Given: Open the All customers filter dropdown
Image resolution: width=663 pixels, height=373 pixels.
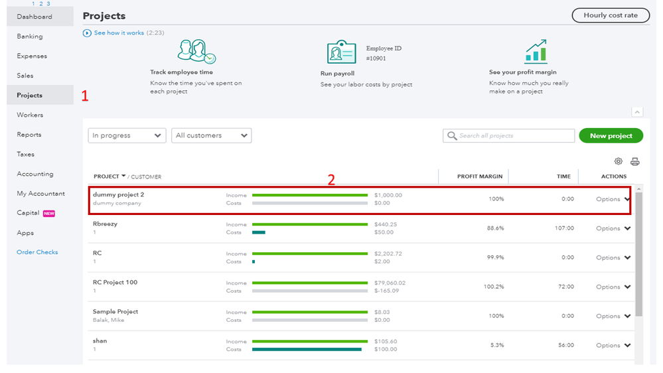Looking at the screenshot, I should point(212,135).
